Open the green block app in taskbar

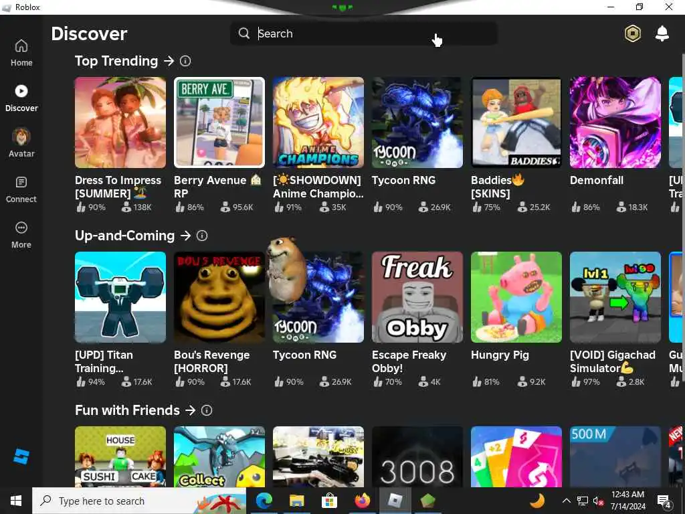click(x=427, y=501)
